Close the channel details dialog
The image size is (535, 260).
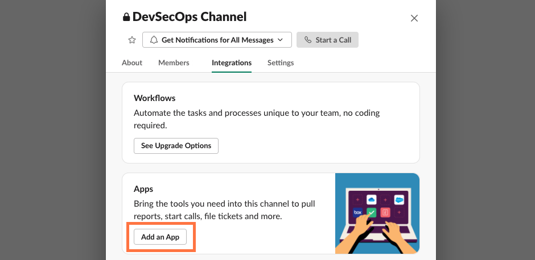pos(414,18)
